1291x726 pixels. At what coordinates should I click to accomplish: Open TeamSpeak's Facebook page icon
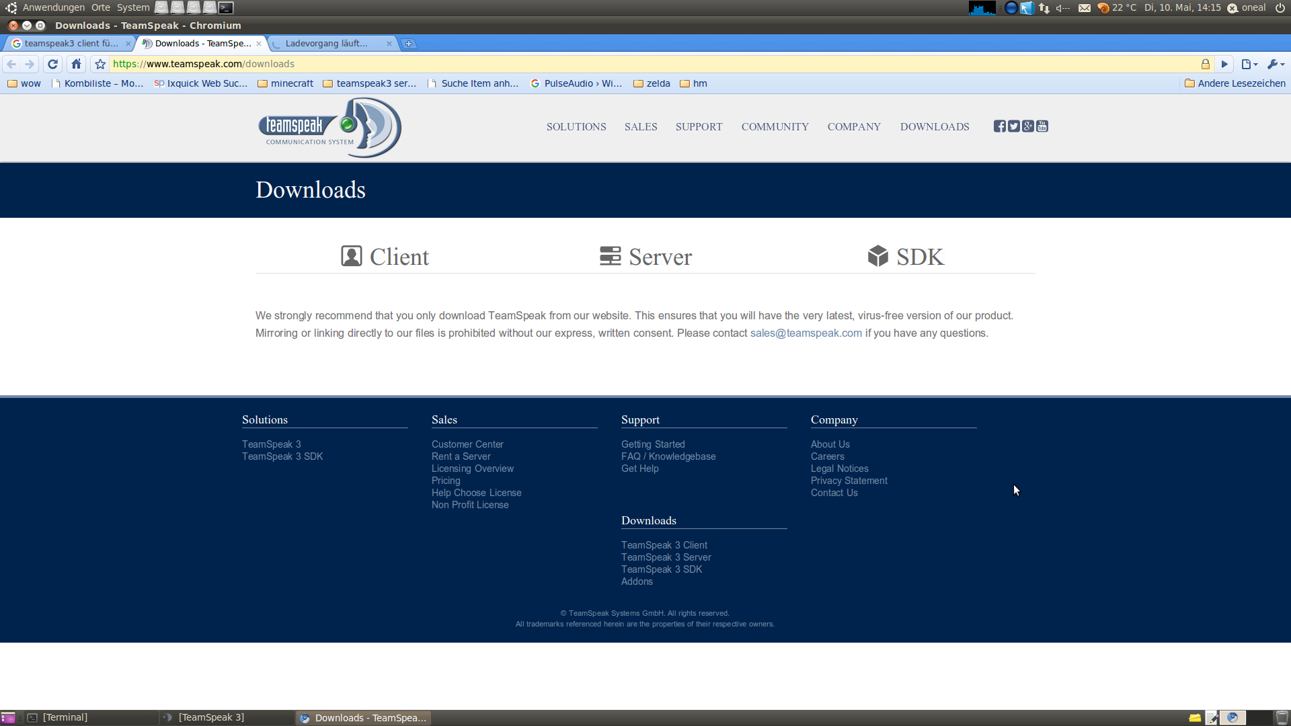tap(1000, 126)
